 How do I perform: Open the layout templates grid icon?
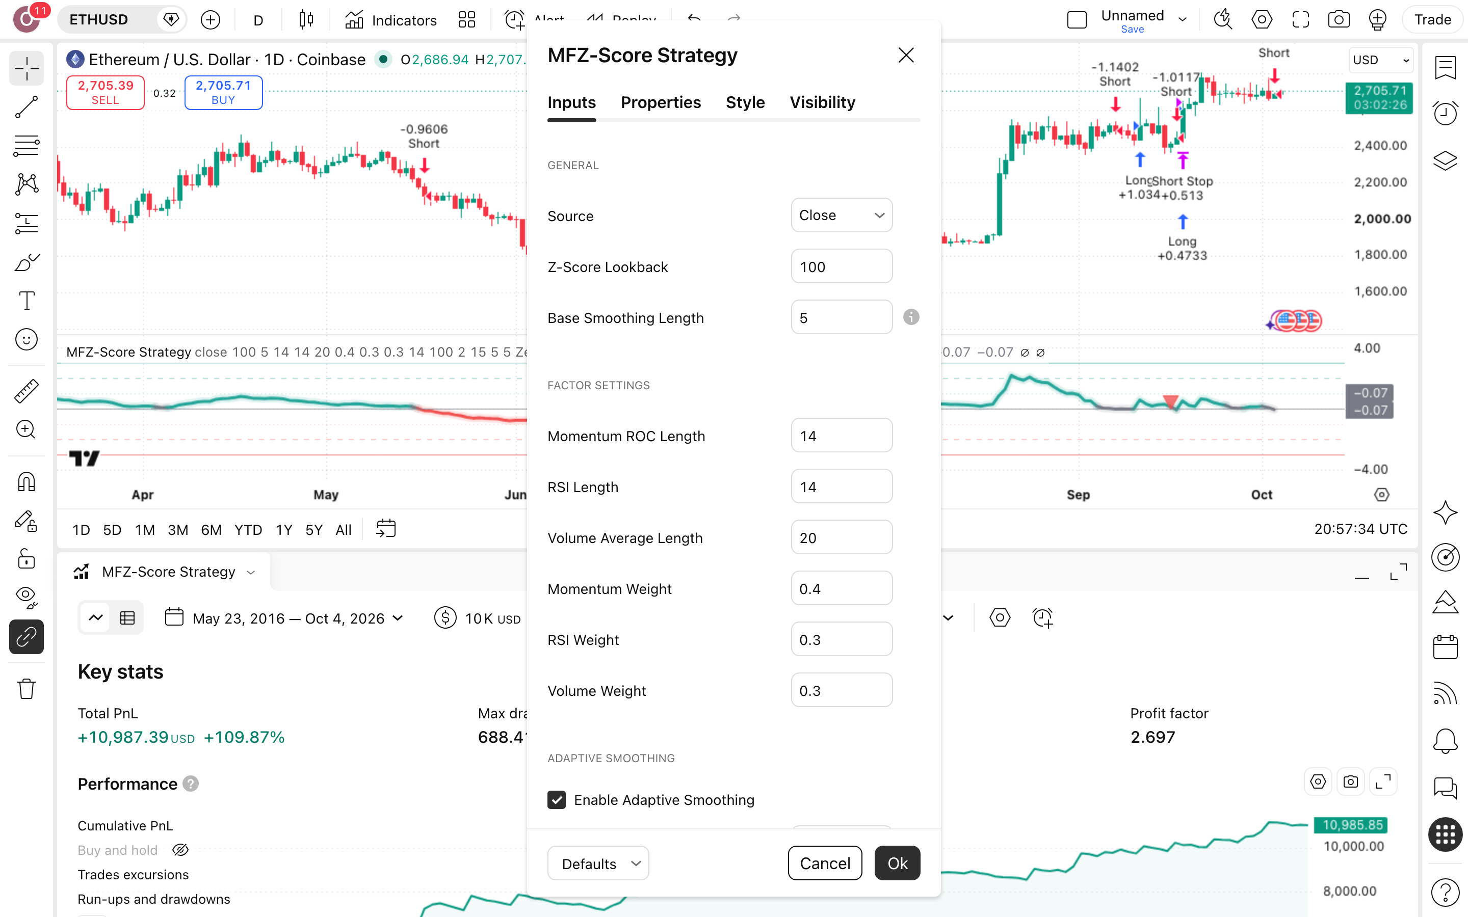click(466, 20)
